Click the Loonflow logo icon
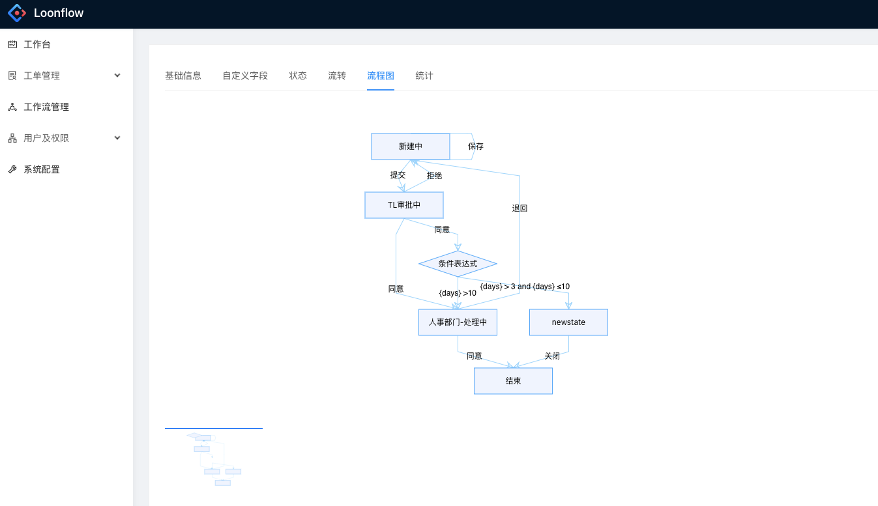 coord(17,12)
